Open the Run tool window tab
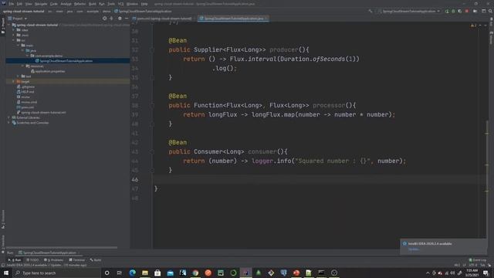Image resolution: width=494 pixels, height=278 pixels. [x=15, y=260]
